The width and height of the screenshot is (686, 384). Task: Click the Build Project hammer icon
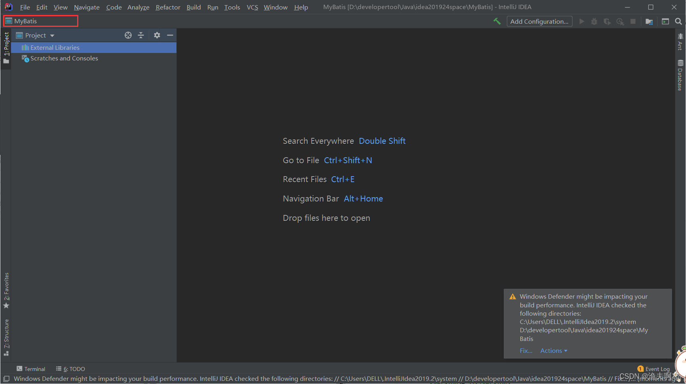point(497,21)
